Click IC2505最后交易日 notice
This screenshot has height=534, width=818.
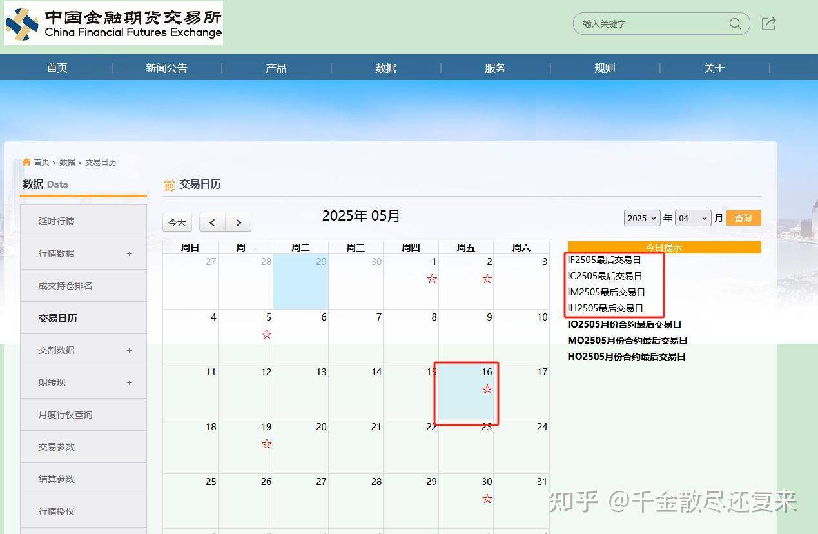pyautogui.click(x=605, y=276)
